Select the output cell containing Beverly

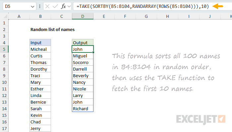(x=83, y=76)
